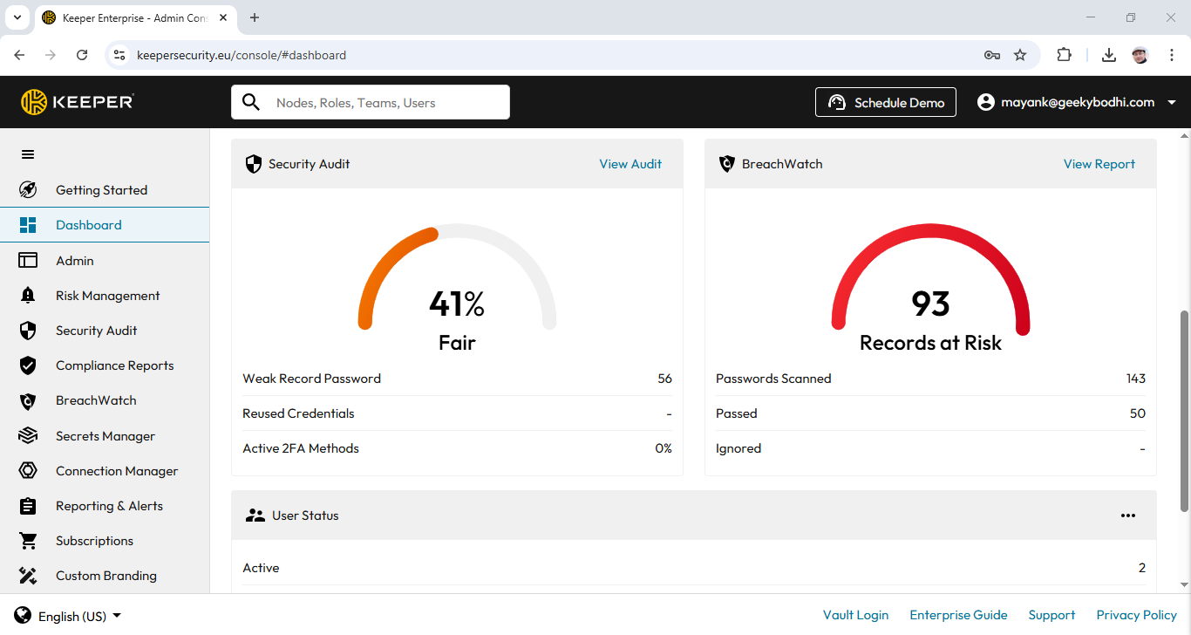Click the Connection Manager hexagon icon

(x=28, y=470)
